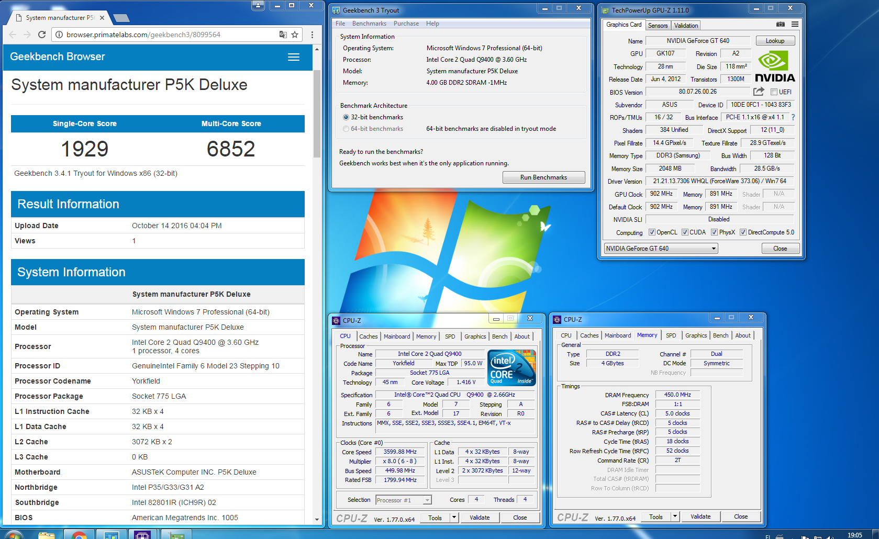Take a GPU-Z screenshot with camera icon
The width and height of the screenshot is (879, 539).
[x=780, y=25]
